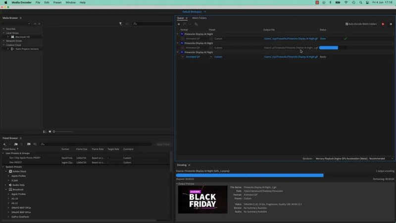Click the Preset Browser search icon

(43, 144)
